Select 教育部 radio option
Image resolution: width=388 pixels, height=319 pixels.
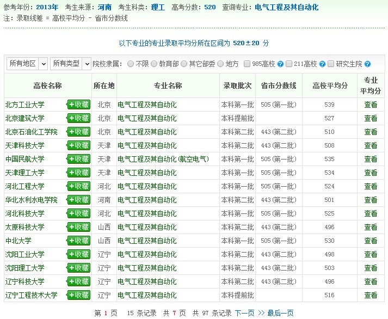[x=154, y=64]
